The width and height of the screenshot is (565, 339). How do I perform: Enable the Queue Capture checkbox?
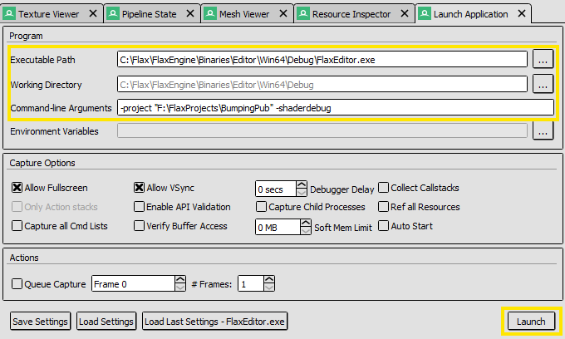click(17, 284)
